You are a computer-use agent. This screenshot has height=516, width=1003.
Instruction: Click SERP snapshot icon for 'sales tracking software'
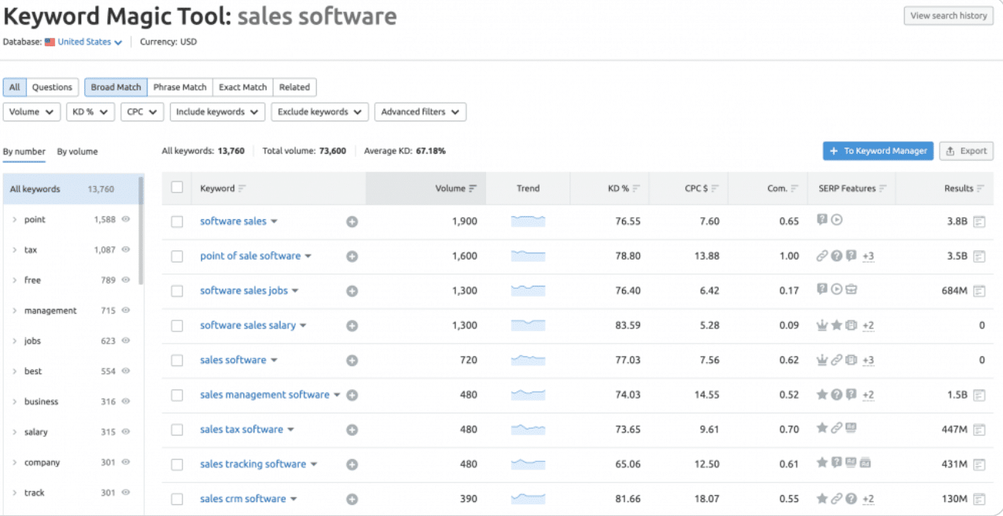[979, 464]
